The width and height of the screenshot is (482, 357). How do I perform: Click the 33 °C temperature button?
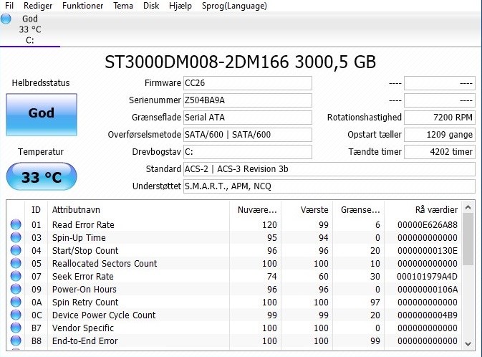[42, 176]
